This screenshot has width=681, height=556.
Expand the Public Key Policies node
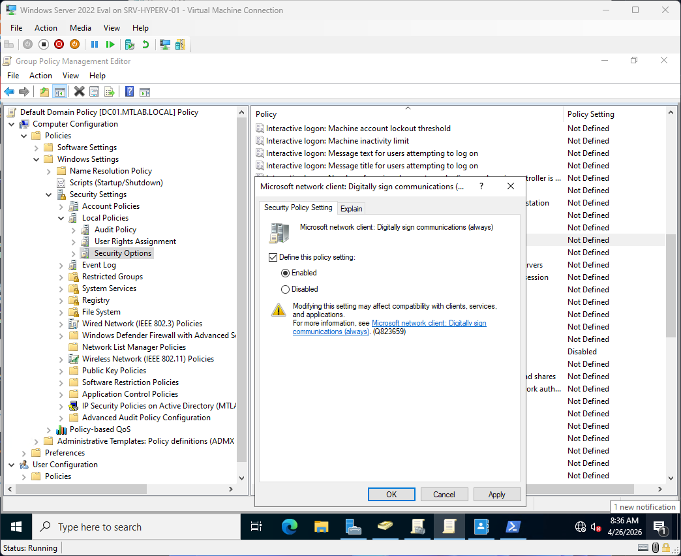pyautogui.click(x=61, y=371)
